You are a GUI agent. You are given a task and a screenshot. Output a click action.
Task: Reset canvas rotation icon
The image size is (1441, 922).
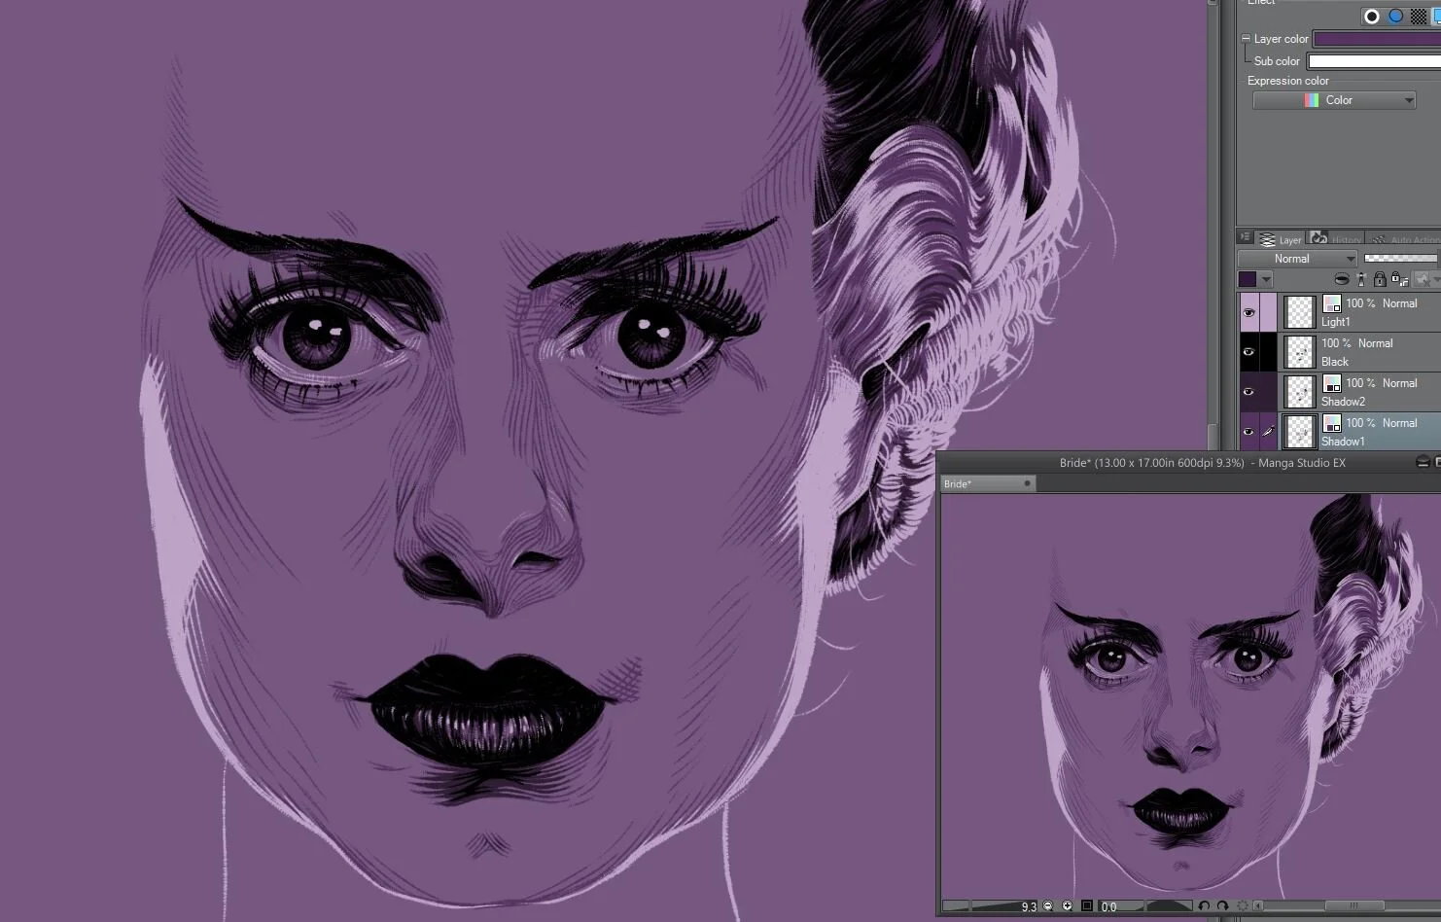1242,906
